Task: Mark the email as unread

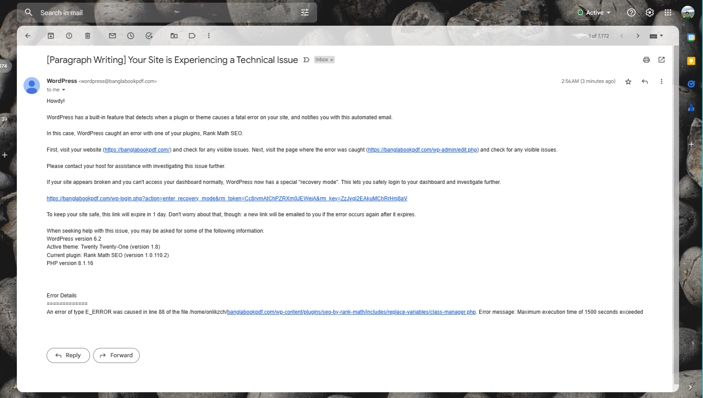Action: 112,36
